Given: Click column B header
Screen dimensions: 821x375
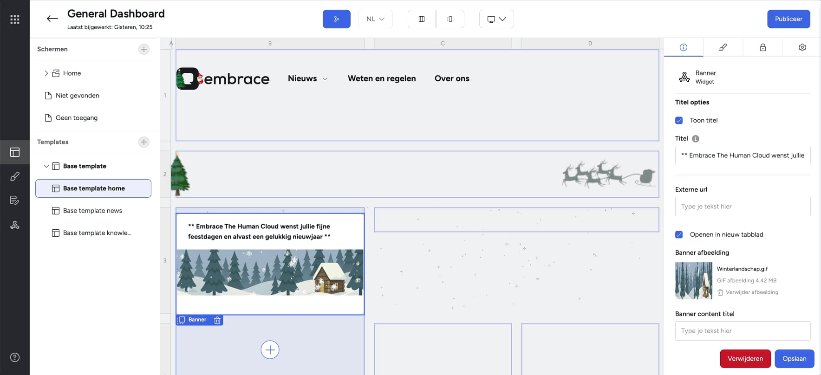Looking at the screenshot, I should (x=270, y=43).
